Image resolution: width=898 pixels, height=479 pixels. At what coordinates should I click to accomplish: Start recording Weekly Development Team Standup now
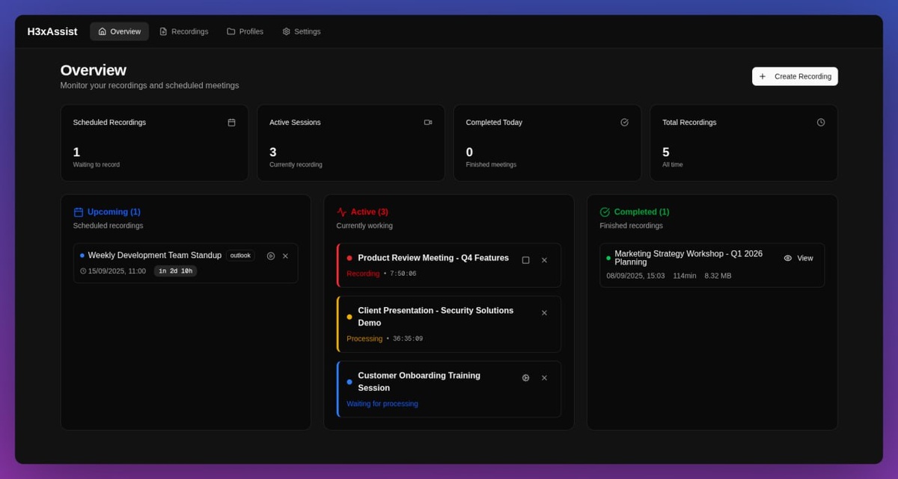pyautogui.click(x=271, y=256)
